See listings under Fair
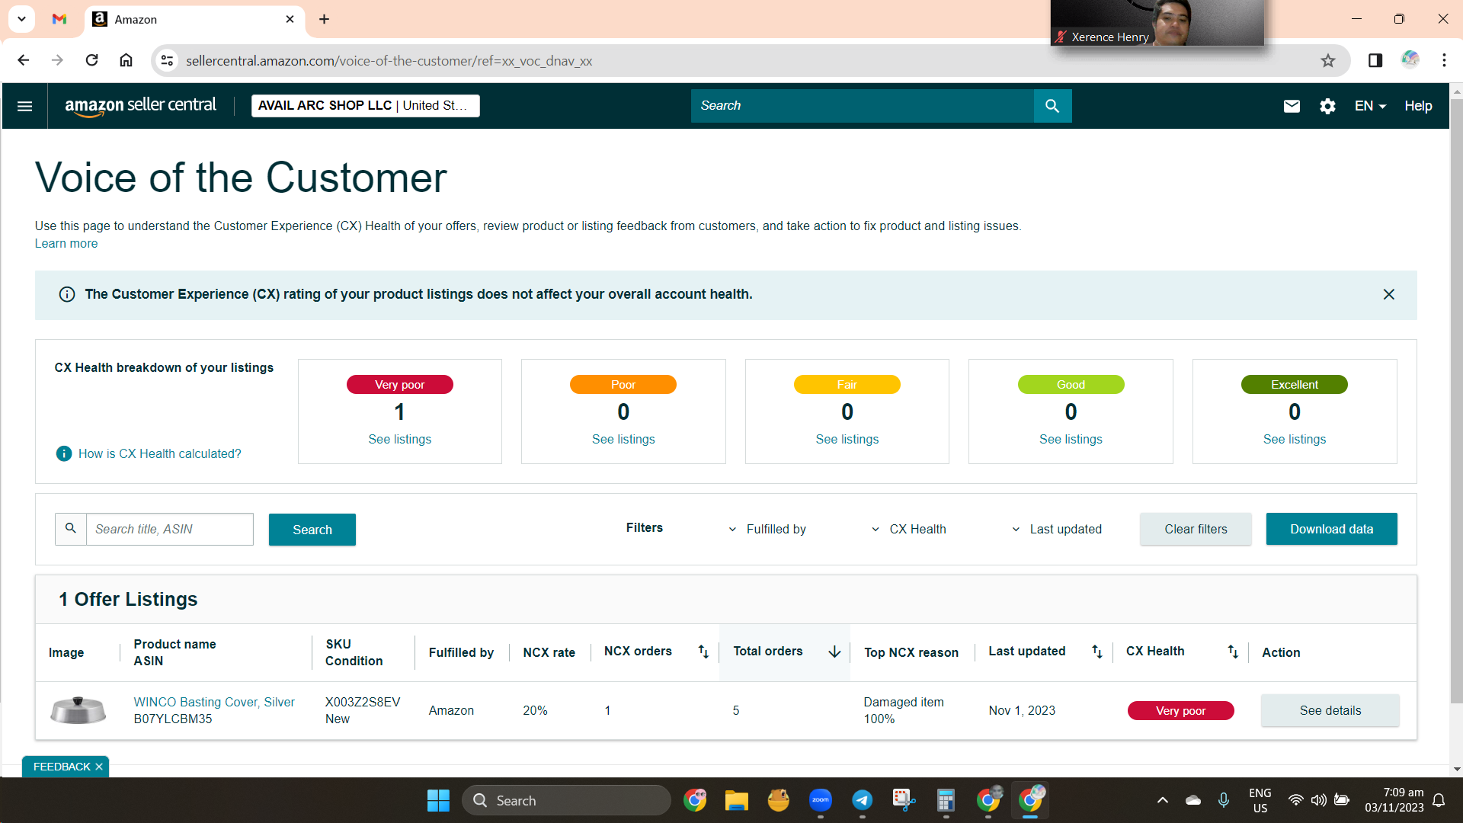The width and height of the screenshot is (1463, 823). click(847, 440)
